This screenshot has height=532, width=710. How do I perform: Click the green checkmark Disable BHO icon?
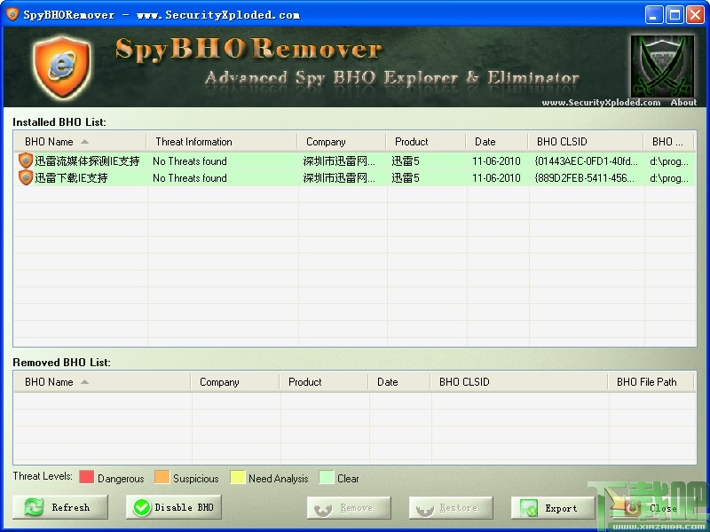(x=142, y=507)
